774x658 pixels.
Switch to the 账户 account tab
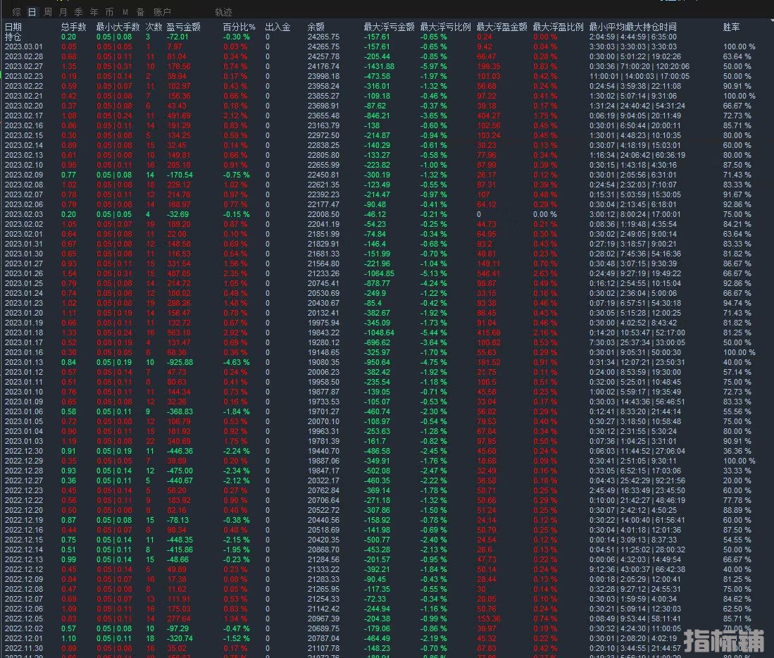click(162, 12)
